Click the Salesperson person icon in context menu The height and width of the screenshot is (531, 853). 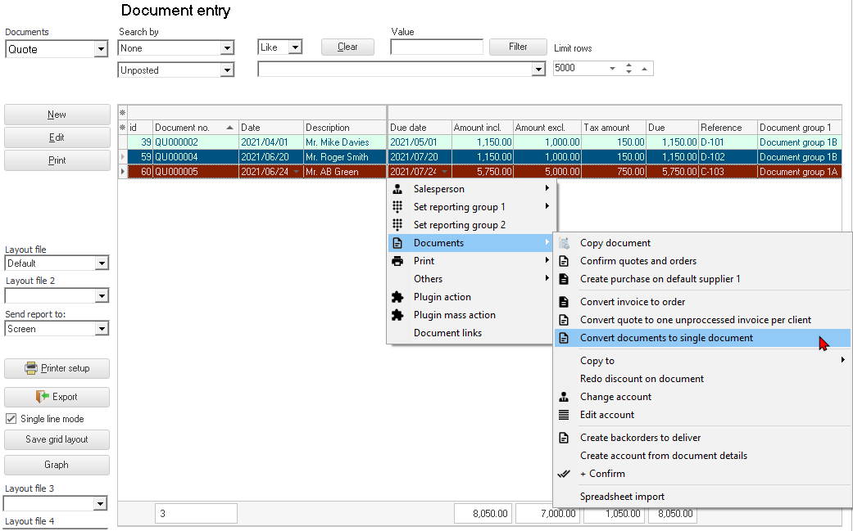pos(397,189)
